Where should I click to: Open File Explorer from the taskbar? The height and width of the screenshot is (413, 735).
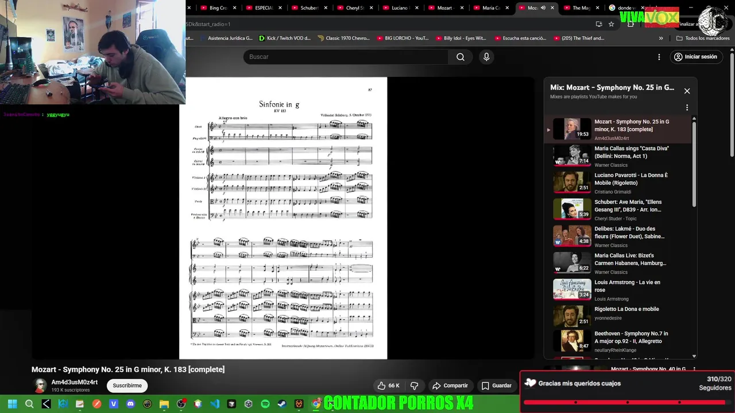[164, 404]
